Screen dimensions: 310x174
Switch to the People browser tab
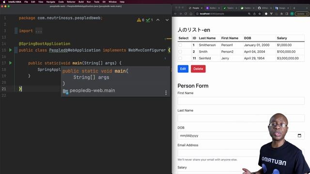tap(196, 8)
